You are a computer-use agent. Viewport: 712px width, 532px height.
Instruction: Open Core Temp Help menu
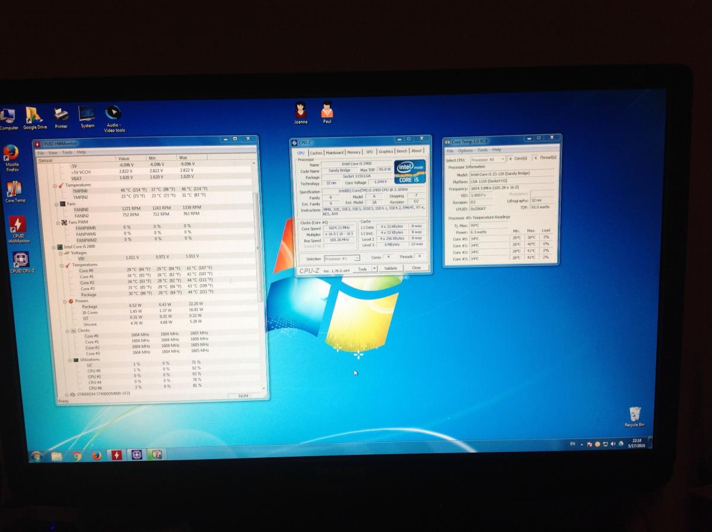point(496,149)
